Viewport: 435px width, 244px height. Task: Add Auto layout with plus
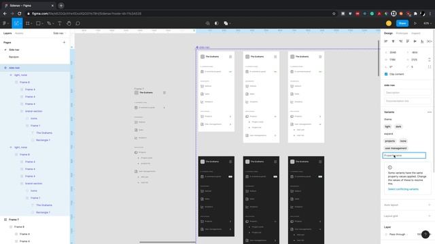click(x=430, y=205)
